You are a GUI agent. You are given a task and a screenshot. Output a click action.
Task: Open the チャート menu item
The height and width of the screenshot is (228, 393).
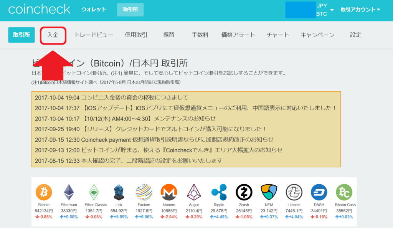coord(278,35)
